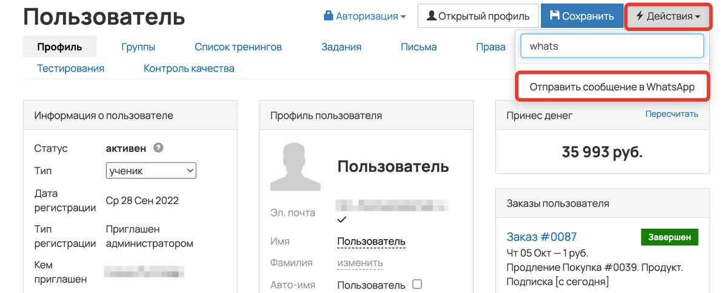Click the Пересчитать link
This screenshot has height=293, width=727.
pyautogui.click(x=671, y=114)
